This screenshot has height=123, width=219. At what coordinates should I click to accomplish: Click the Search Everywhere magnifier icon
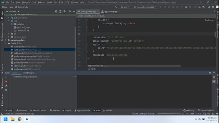[x=209, y=7]
